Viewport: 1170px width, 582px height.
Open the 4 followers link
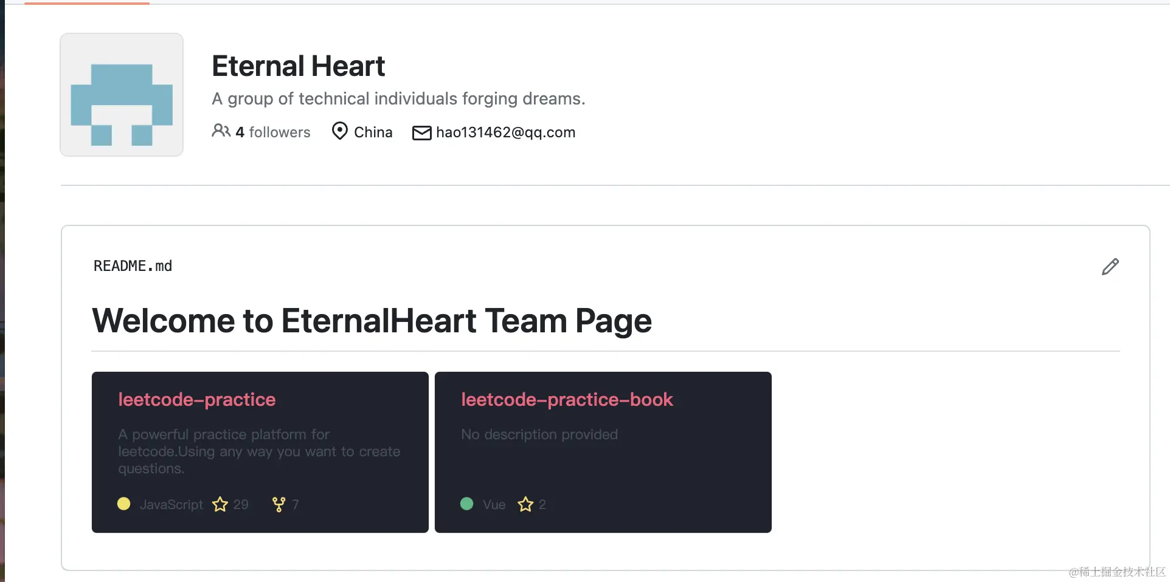(x=273, y=132)
